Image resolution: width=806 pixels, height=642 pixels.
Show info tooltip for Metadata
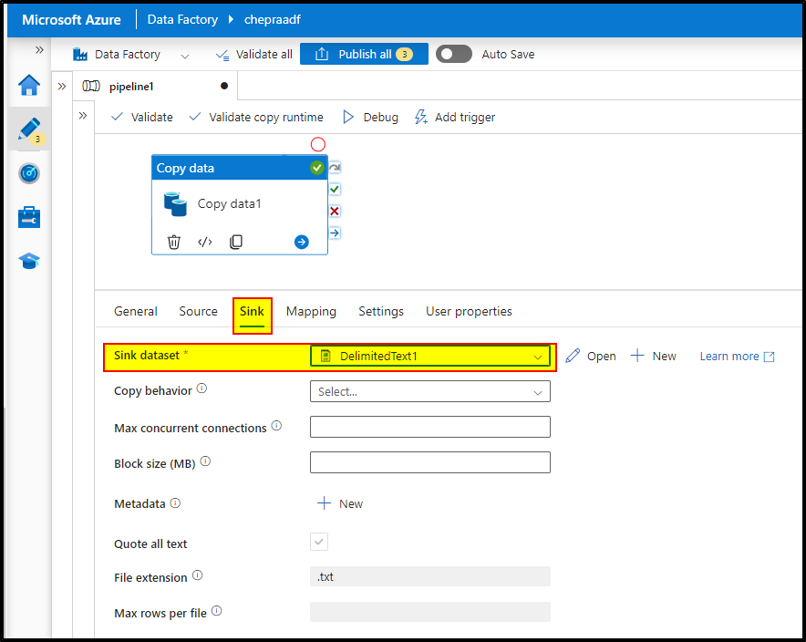tap(175, 502)
